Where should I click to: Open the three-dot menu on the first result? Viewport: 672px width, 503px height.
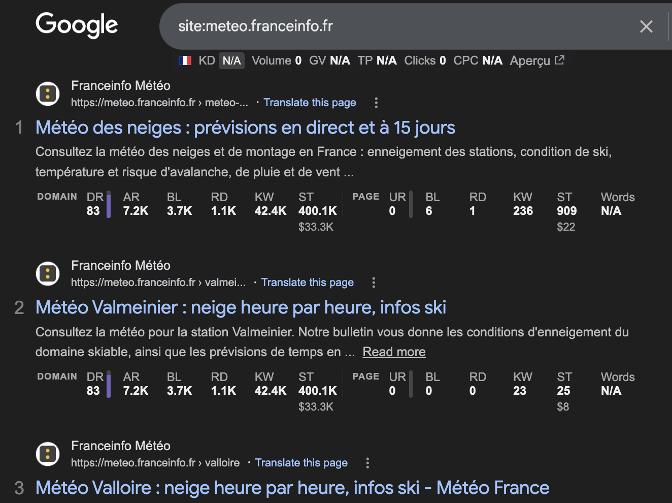[x=376, y=102]
